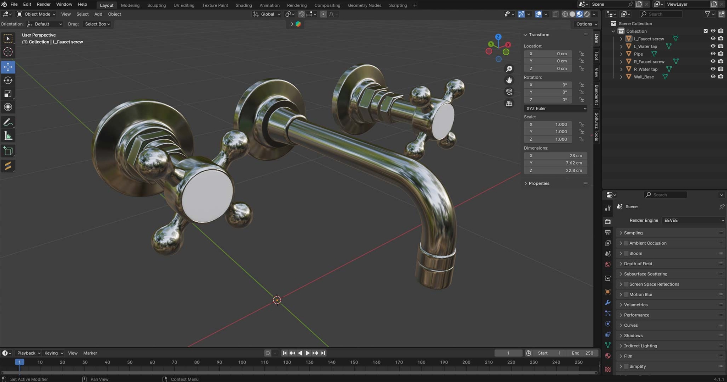Screen dimensions: 727x382
Task: Open the Tool properties tab icon
Action: (608, 208)
